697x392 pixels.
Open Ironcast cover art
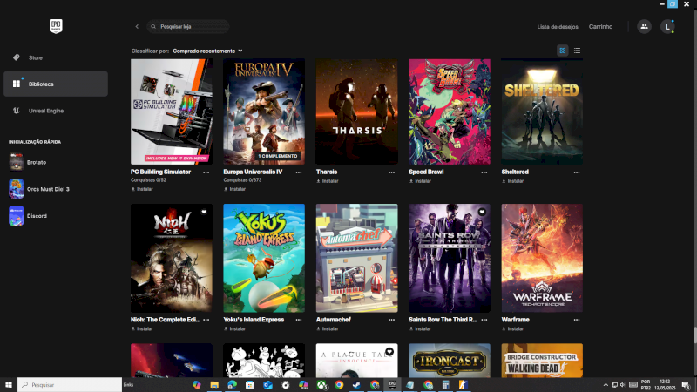coord(450,361)
